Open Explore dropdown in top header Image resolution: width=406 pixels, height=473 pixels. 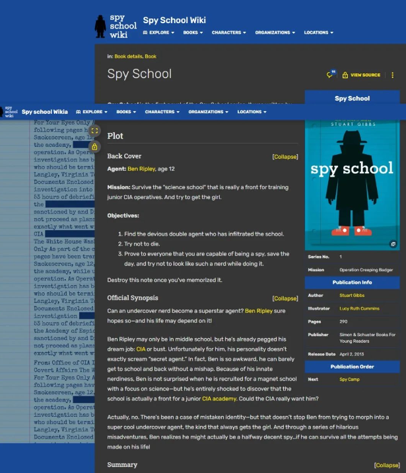[158, 32]
